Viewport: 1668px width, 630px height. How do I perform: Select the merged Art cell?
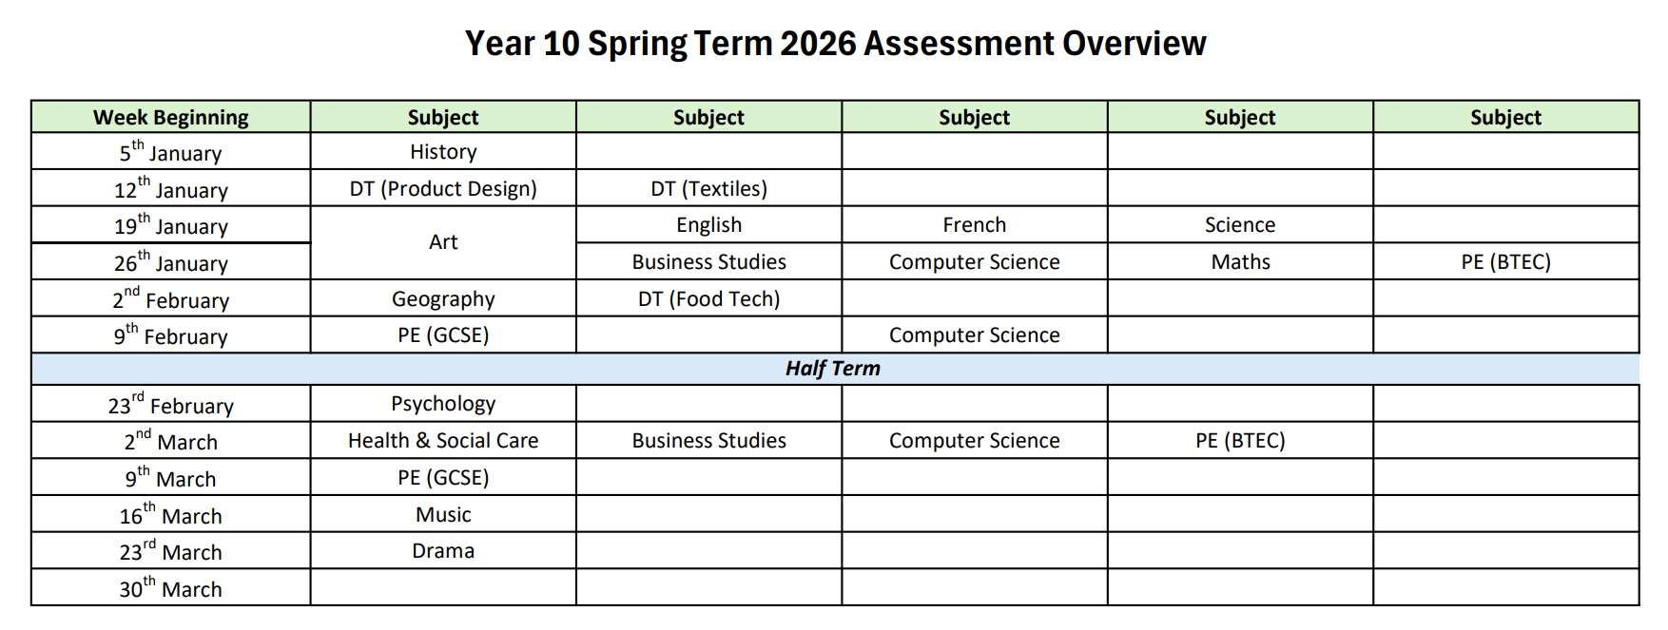click(x=443, y=242)
